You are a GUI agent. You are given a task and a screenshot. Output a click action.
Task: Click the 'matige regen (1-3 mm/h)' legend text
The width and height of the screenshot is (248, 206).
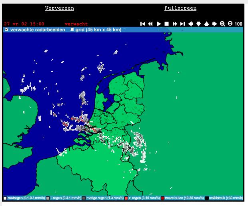[105, 198]
